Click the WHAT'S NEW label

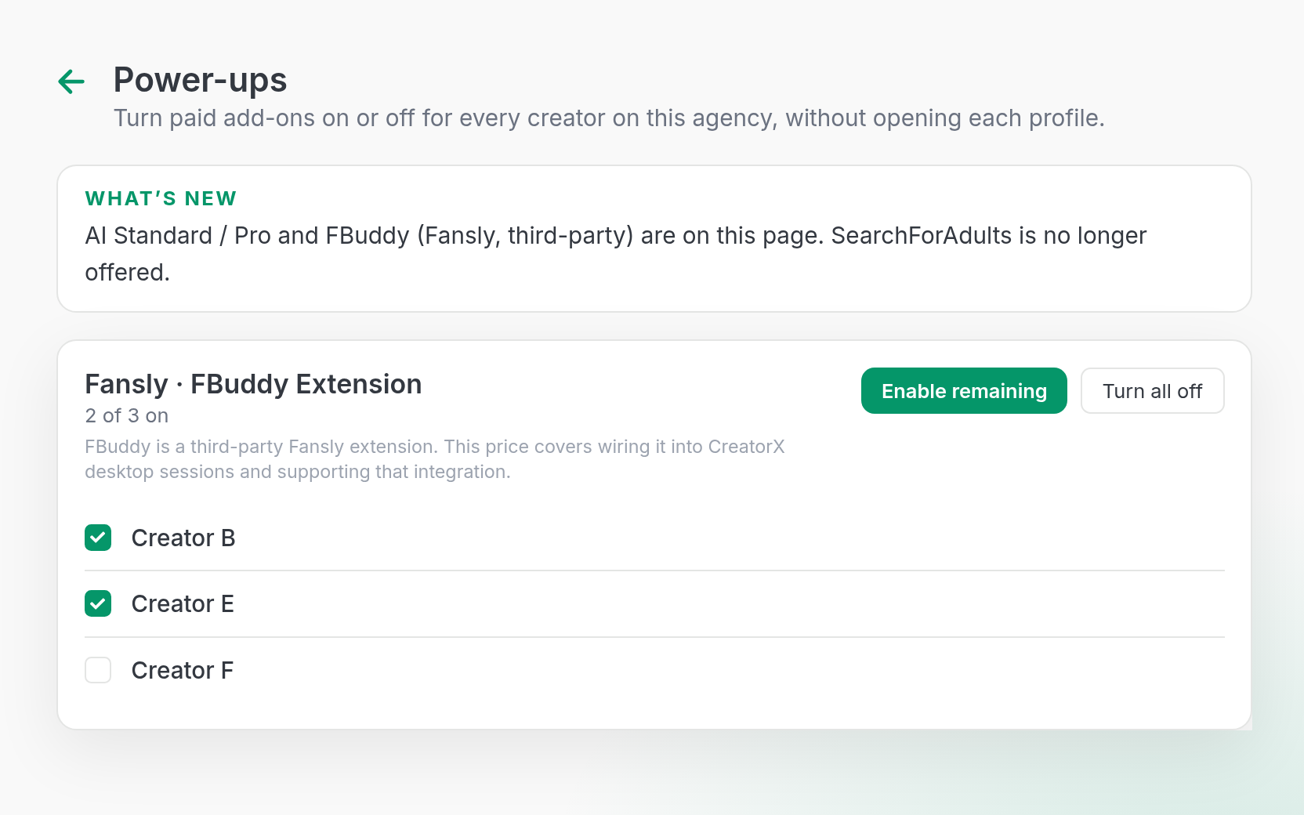(x=161, y=198)
